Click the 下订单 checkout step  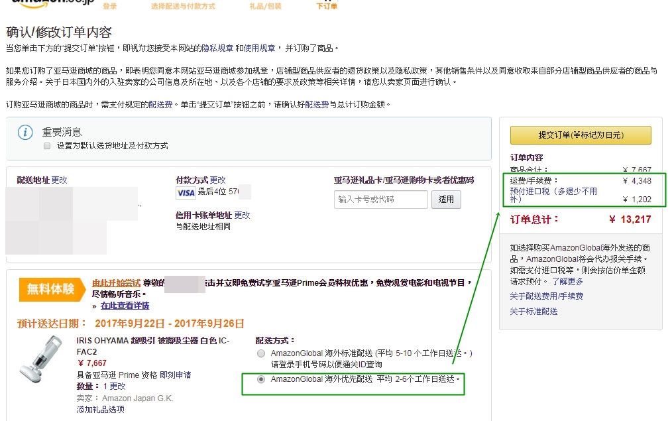[x=327, y=7]
